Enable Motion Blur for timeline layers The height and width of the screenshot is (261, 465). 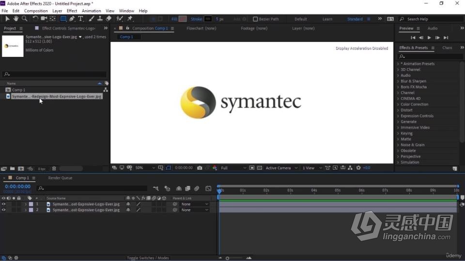pyautogui.click(x=197, y=188)
